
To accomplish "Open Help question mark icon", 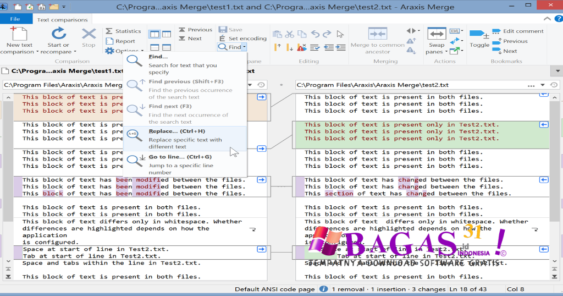I will (x=559, y=19).
